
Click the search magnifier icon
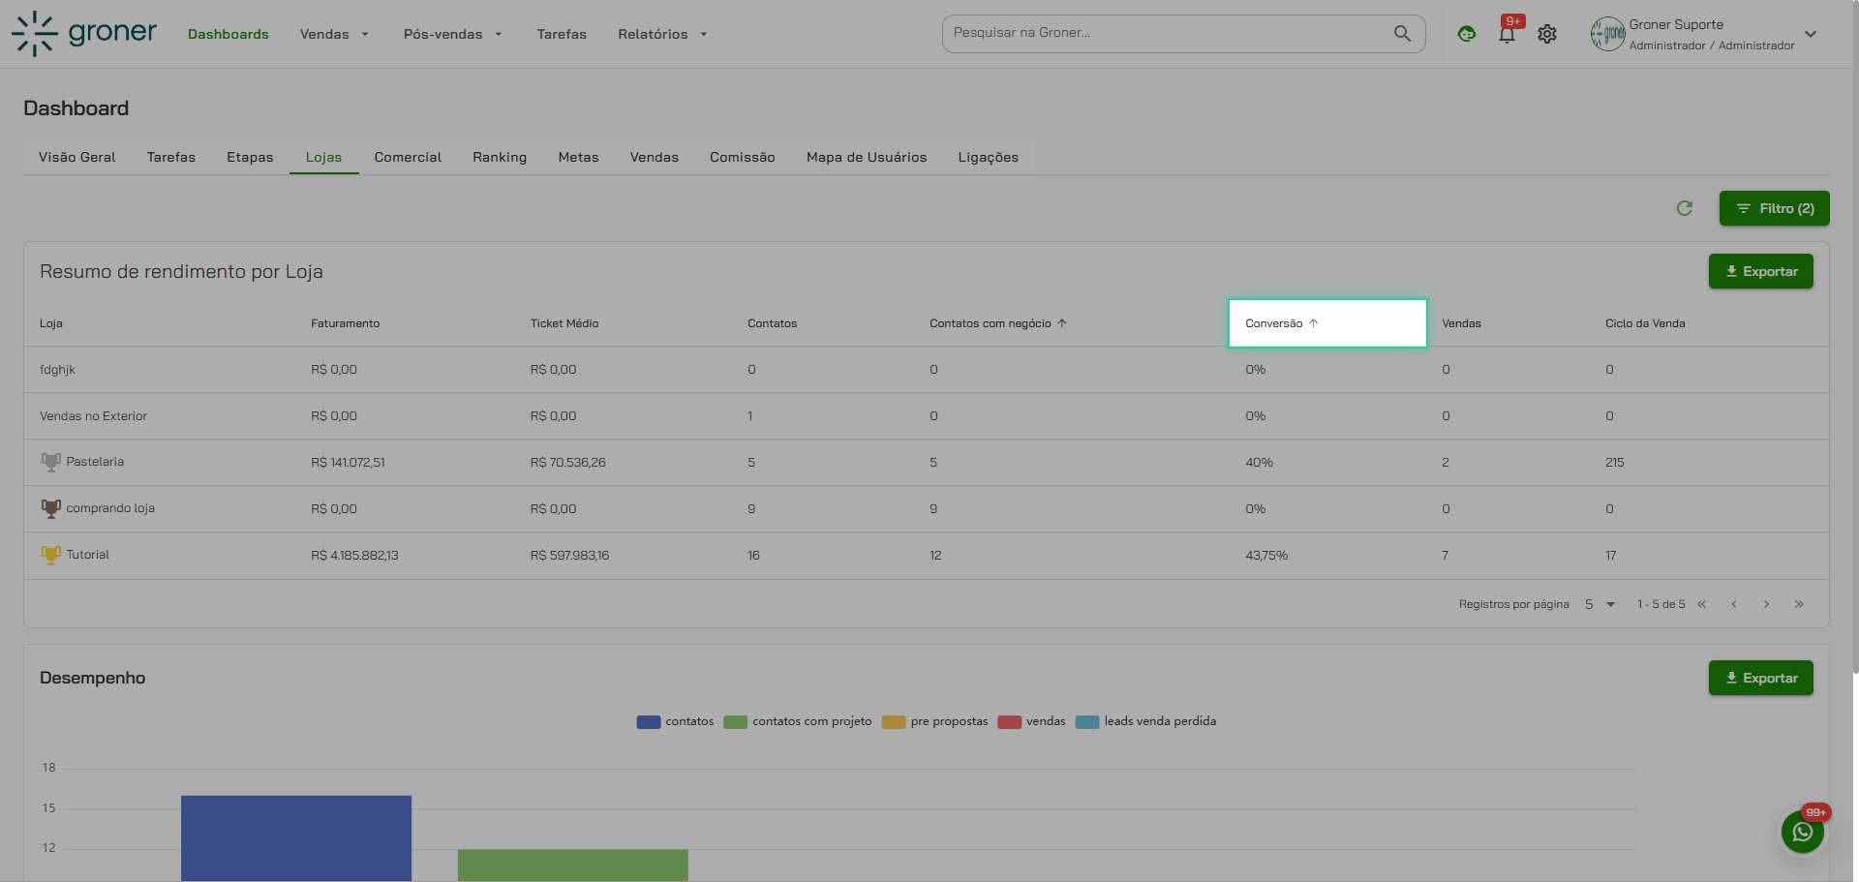tap(1402, 33)
